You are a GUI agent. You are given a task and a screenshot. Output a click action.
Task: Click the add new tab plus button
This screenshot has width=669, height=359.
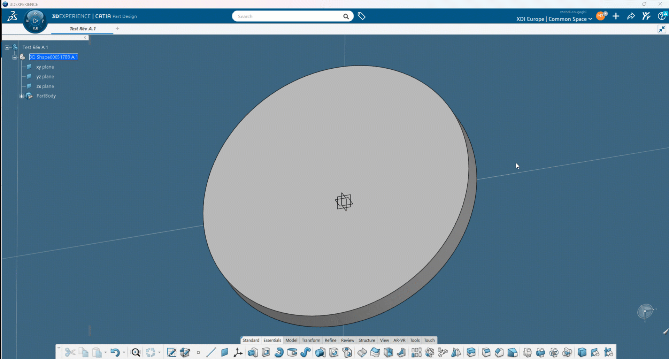point(117,29)
